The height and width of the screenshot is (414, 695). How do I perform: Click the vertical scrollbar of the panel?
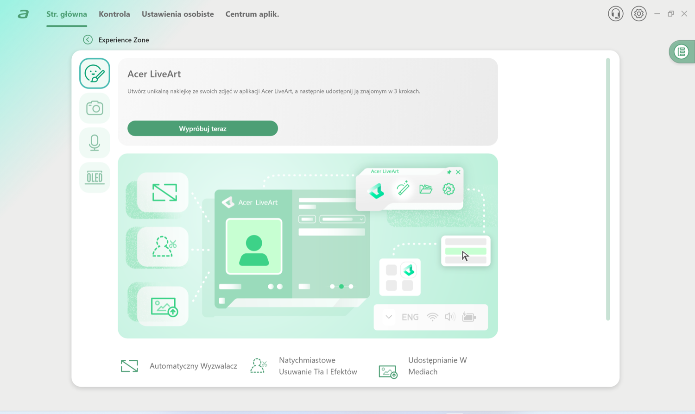click(x=608, y=189)
